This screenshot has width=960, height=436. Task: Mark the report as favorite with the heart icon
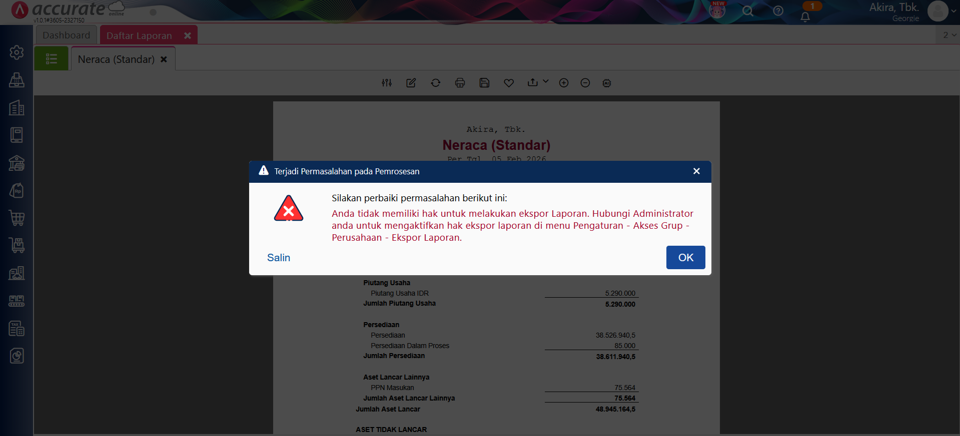[x=509, y=83]
